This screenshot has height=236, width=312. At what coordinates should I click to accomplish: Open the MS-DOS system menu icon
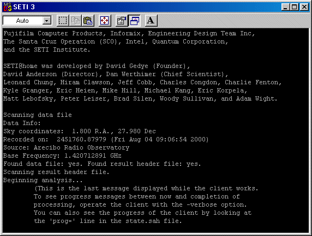point(8,7)
